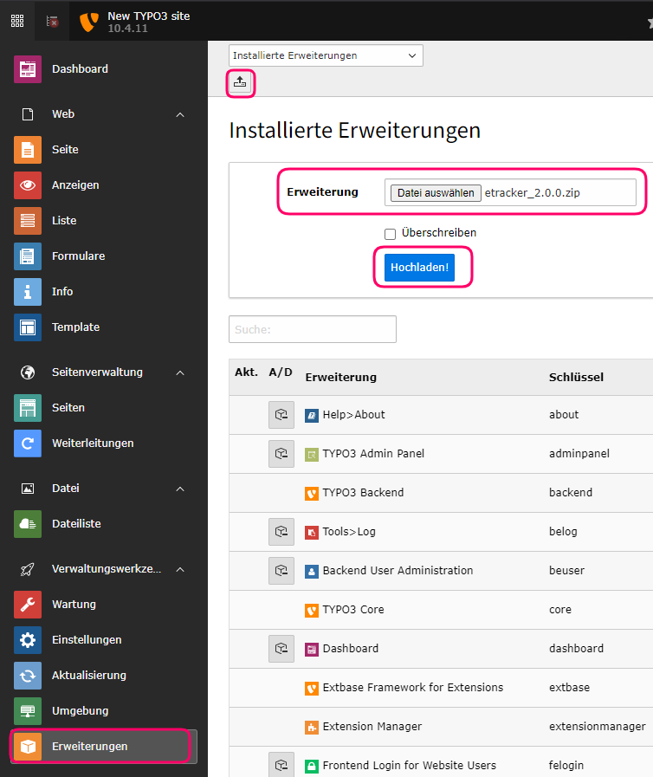Viewport: 653px width, 777px height.
Task: Open the Installierte Erweiterungen dropdown
Action: coord(326,55)
